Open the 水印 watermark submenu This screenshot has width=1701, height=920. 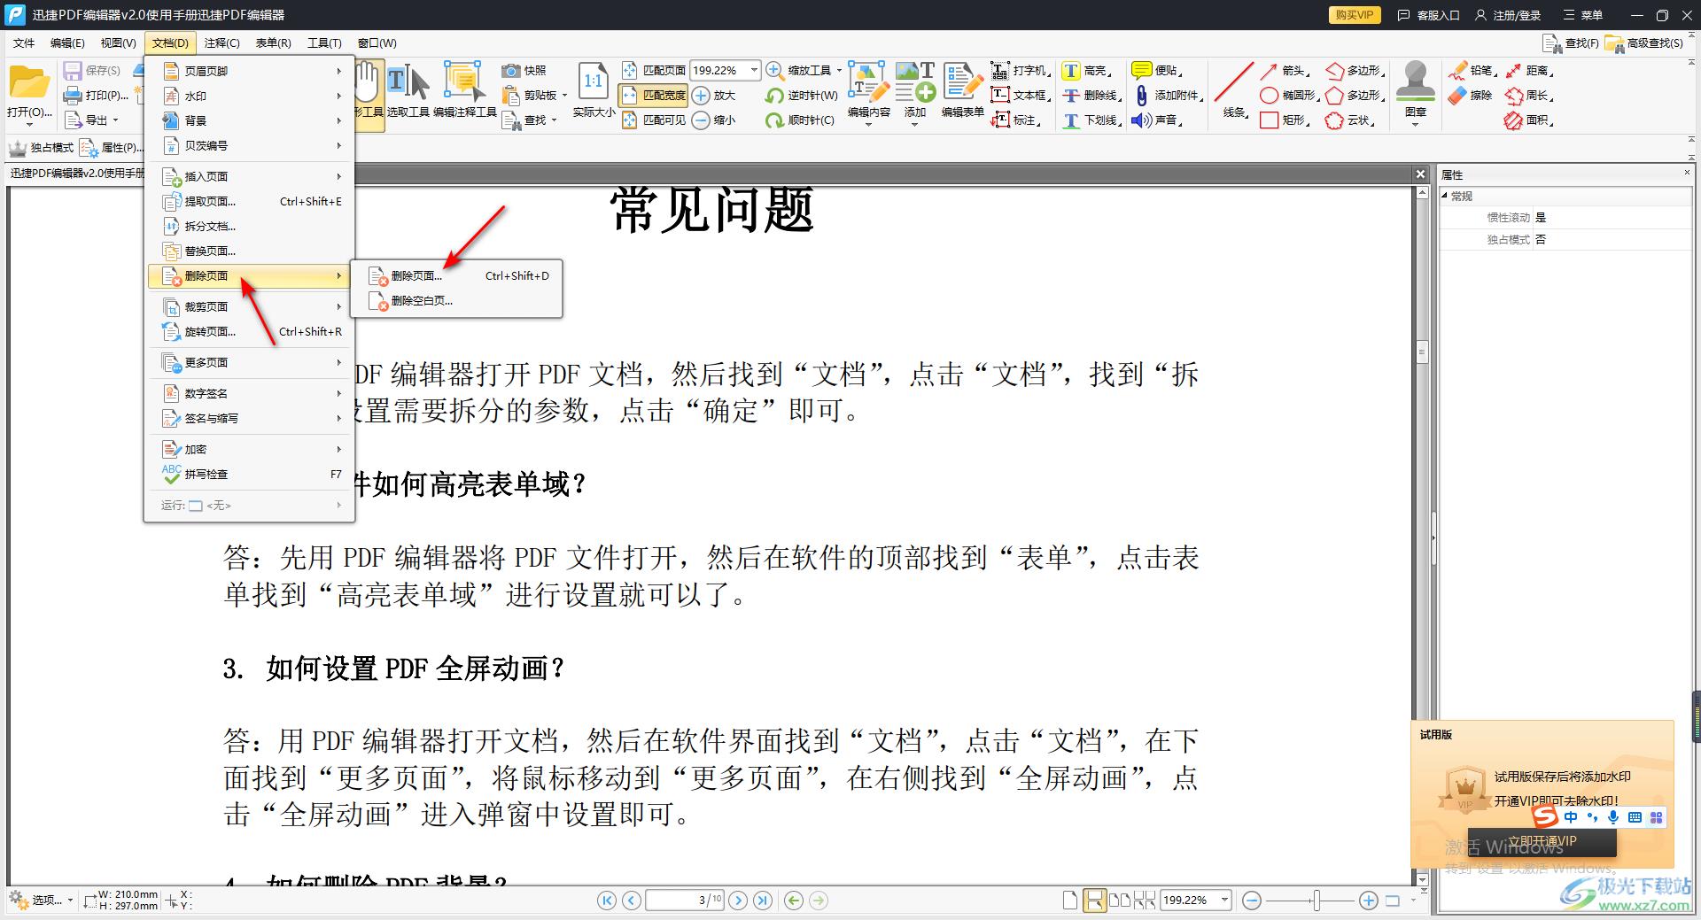coord(249,96)
